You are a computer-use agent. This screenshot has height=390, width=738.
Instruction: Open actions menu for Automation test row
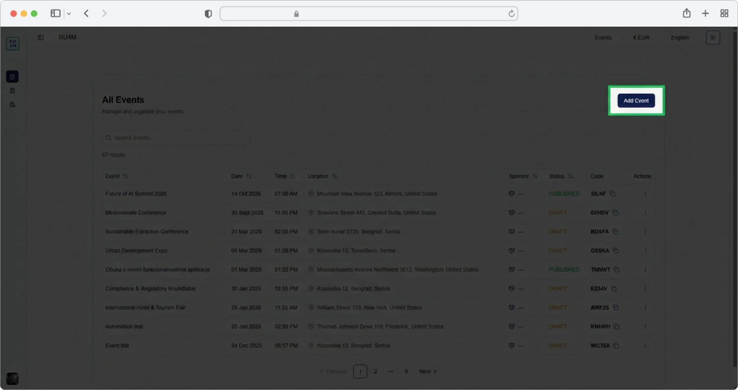[x=645, y=327]
